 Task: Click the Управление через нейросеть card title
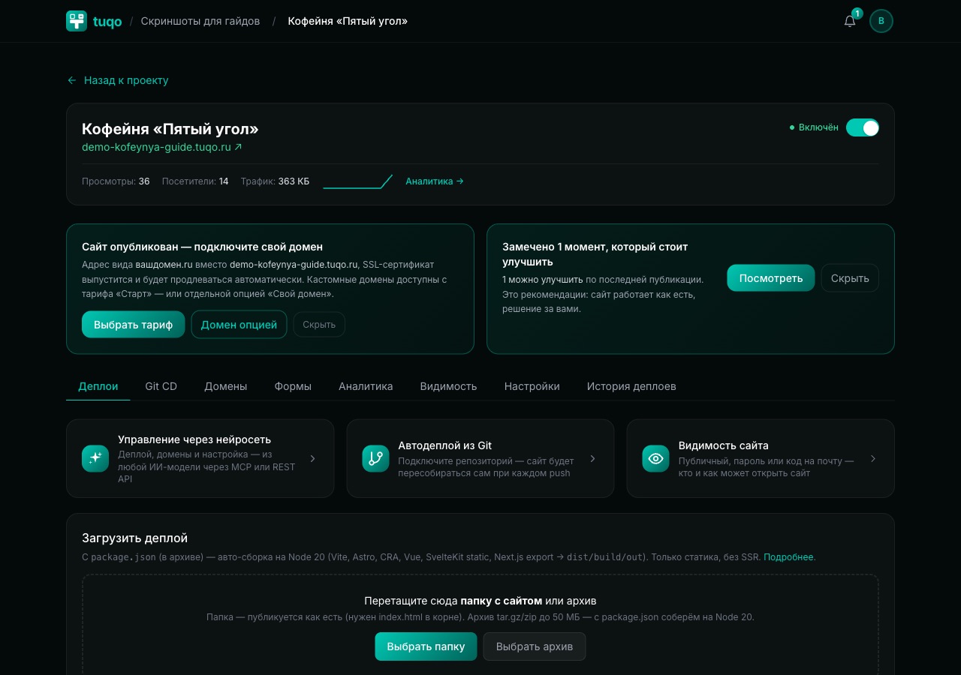194,439
